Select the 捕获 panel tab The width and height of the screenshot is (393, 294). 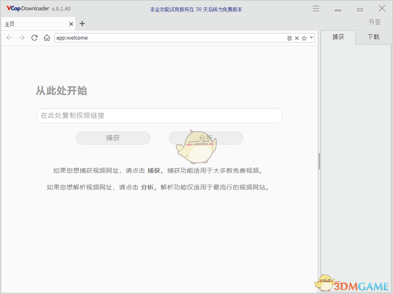338,37
